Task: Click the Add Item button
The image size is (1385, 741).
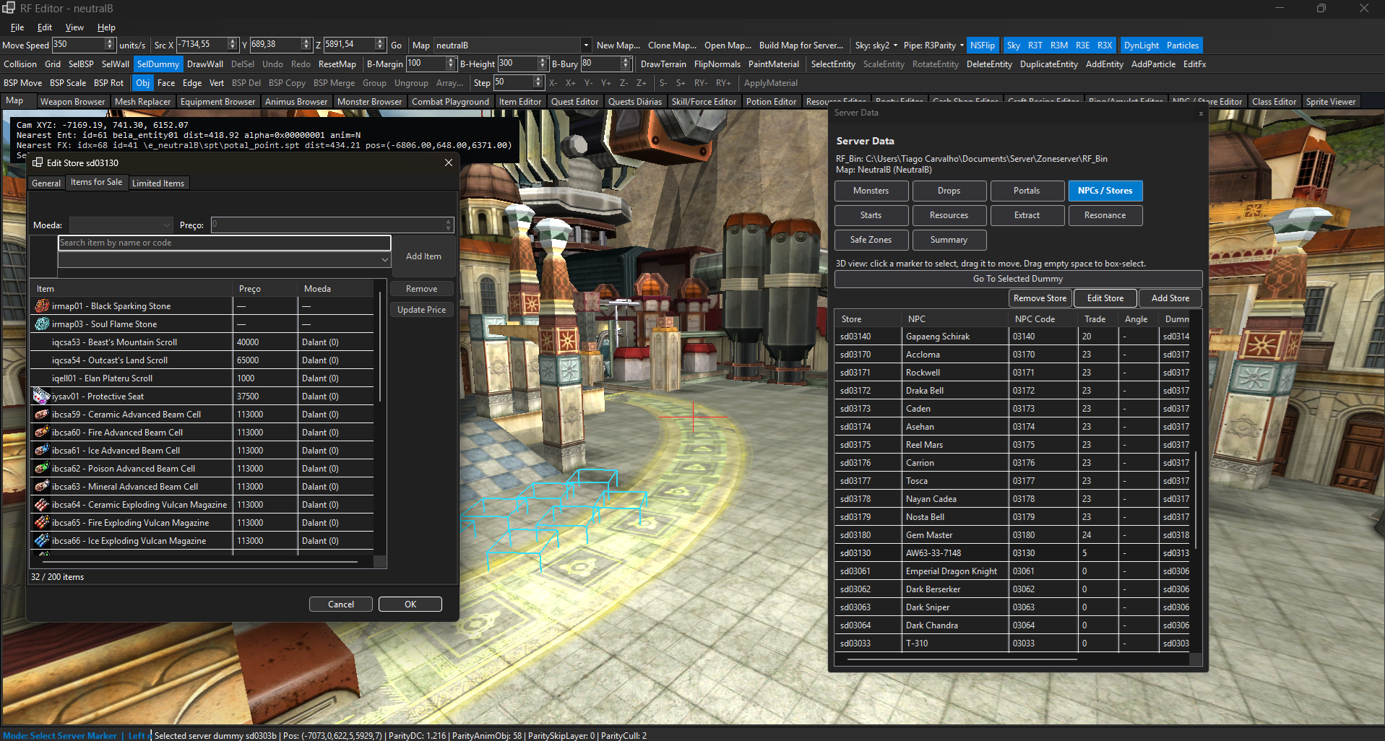Action: coord(423,256)
